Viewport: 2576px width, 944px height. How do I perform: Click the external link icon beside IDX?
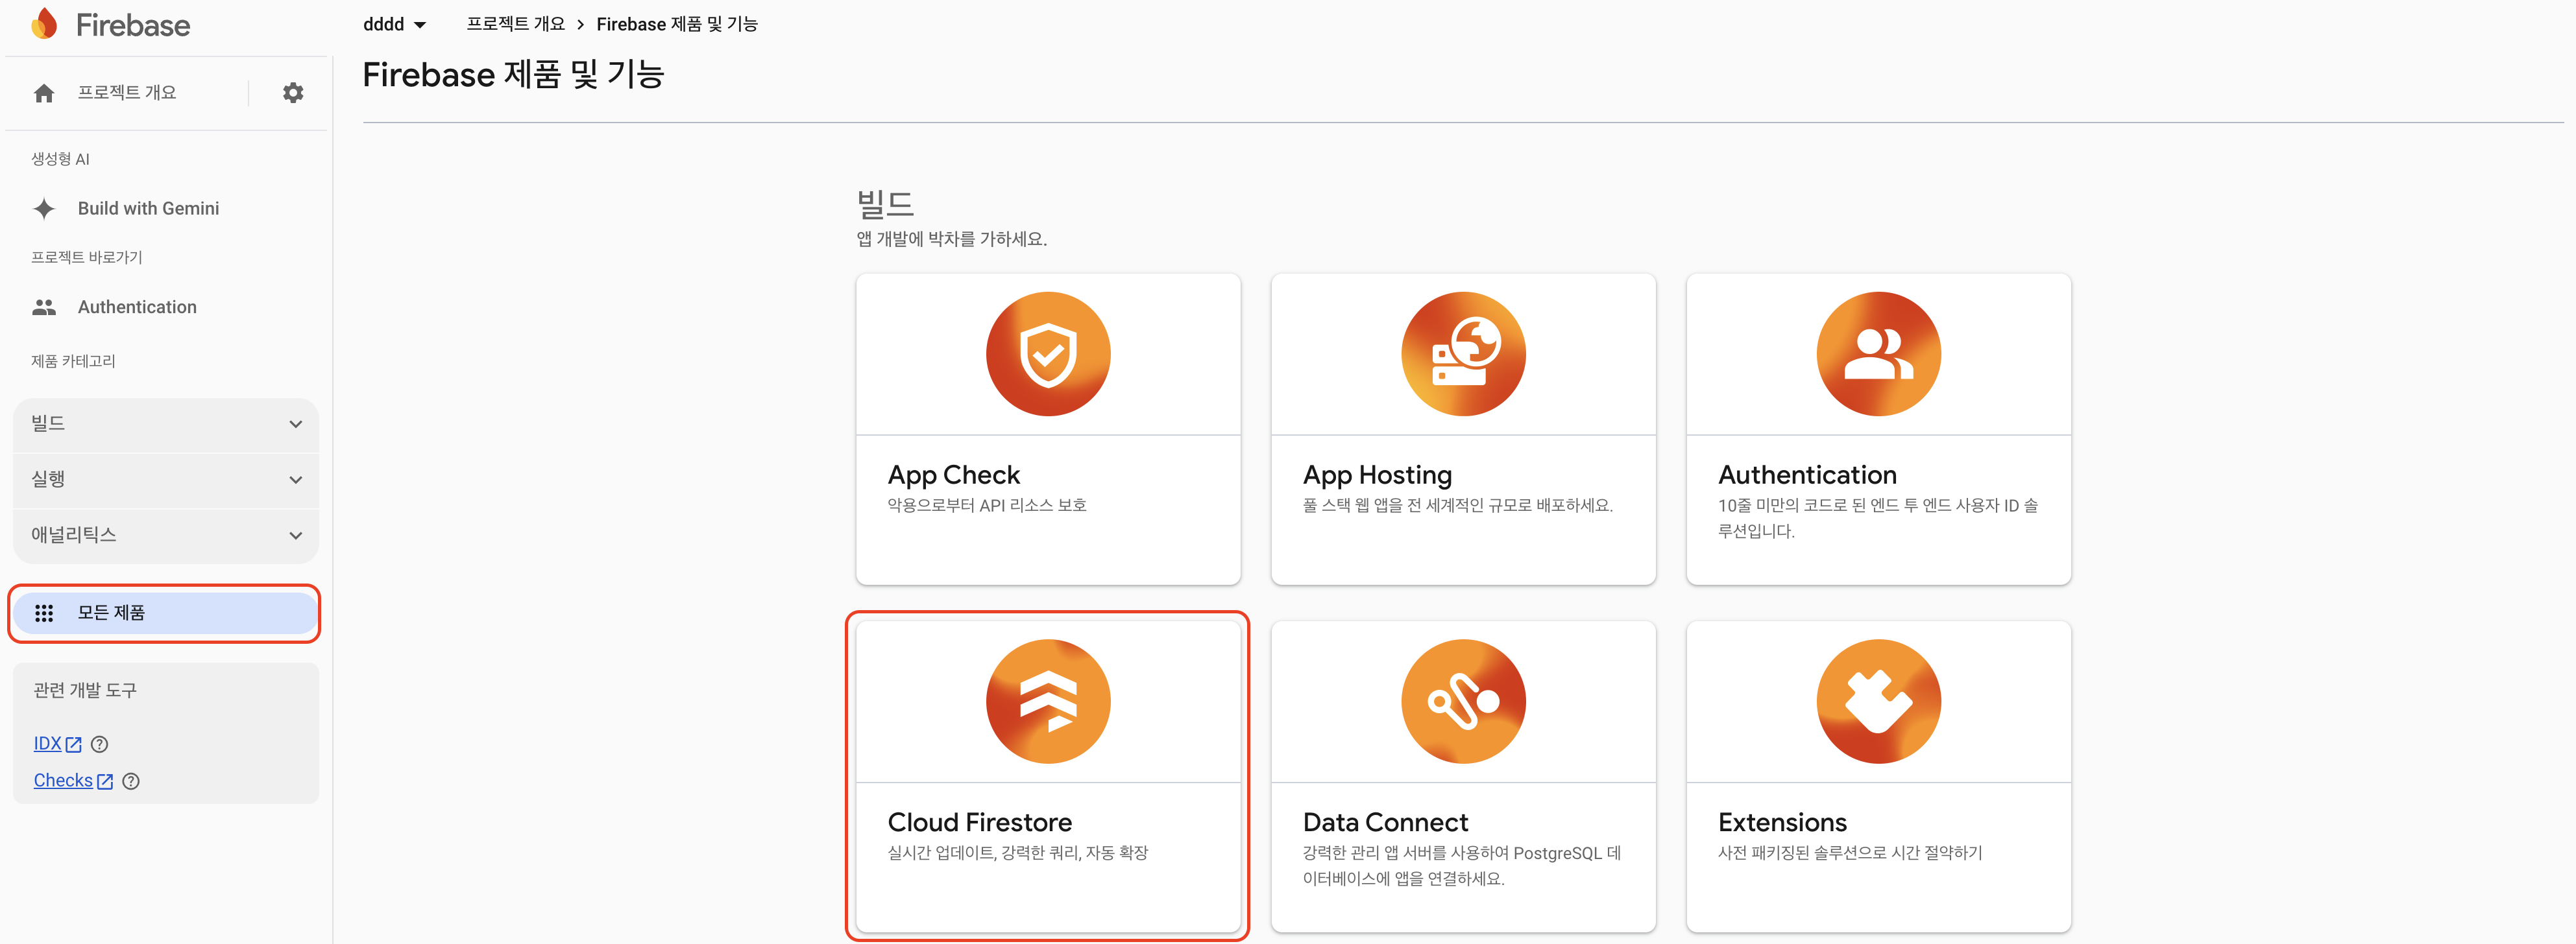73,744
